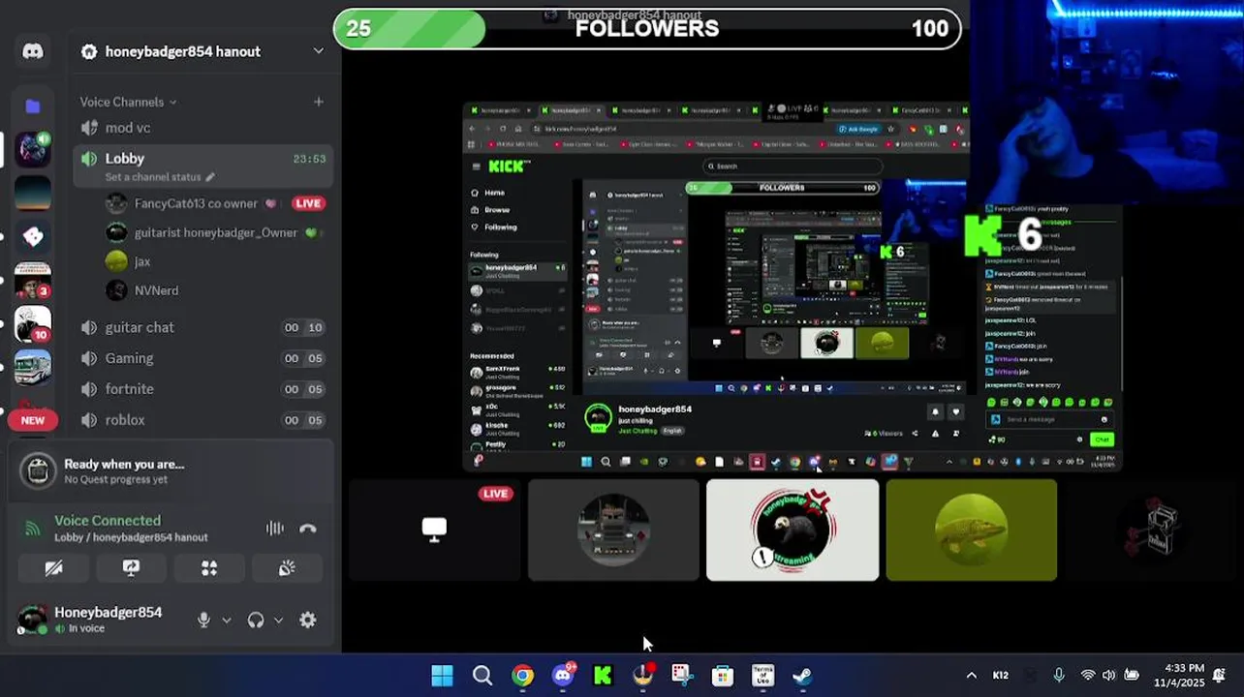This screenshot has width=1244, height=697.
Task: Select guitarist honeybadger_Owner in voice list
Action: pyautogui.click(x=215, y=232)
